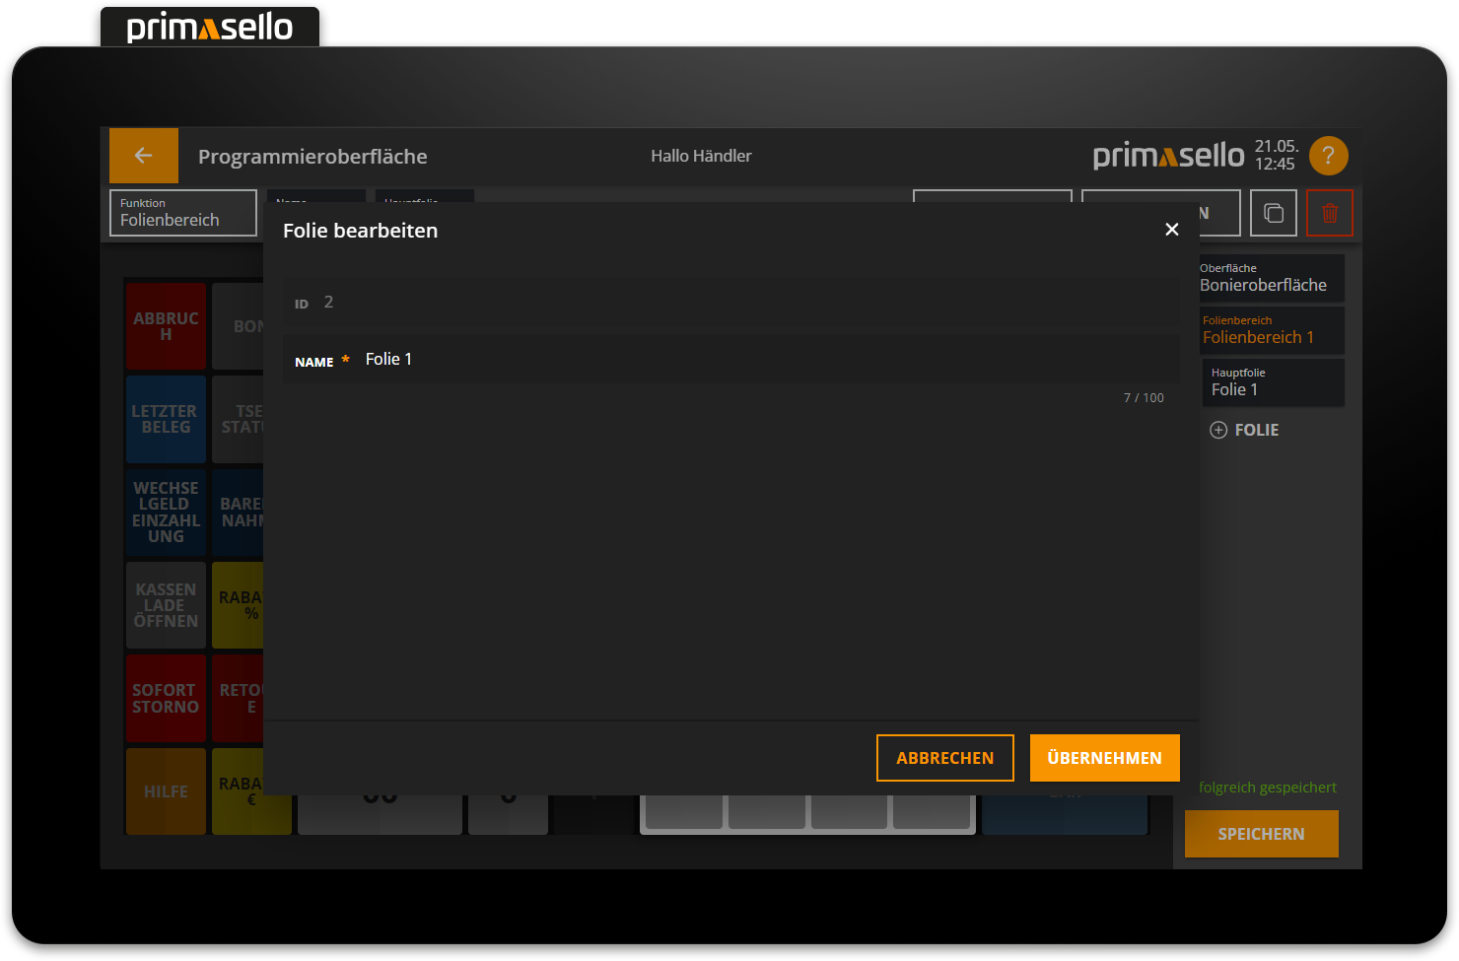Click the plus icon to add a FOLIE
The height and width of the screenshot is (961, 1459).
pos(1218,430)
